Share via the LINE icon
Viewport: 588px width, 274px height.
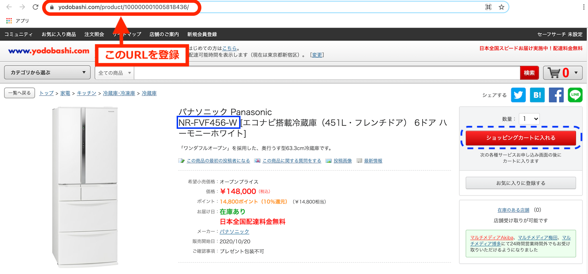pos(575,95)
